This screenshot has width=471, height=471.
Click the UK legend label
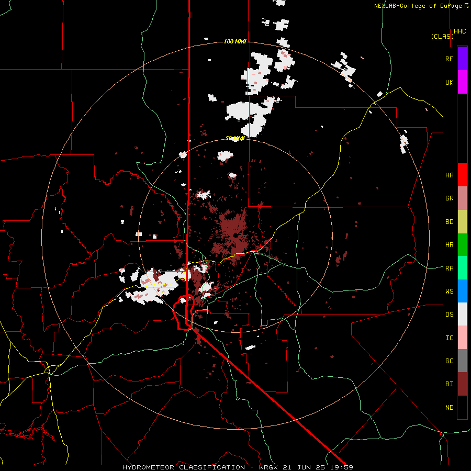(449, 82)
